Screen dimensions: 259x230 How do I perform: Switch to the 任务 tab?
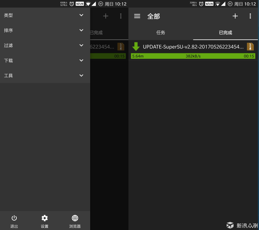(161, 33)
